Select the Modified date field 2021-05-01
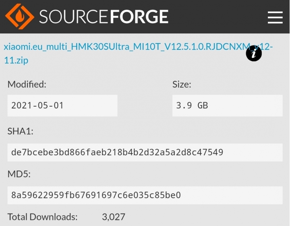The image size is (290, 226). (x=62, y=106)
